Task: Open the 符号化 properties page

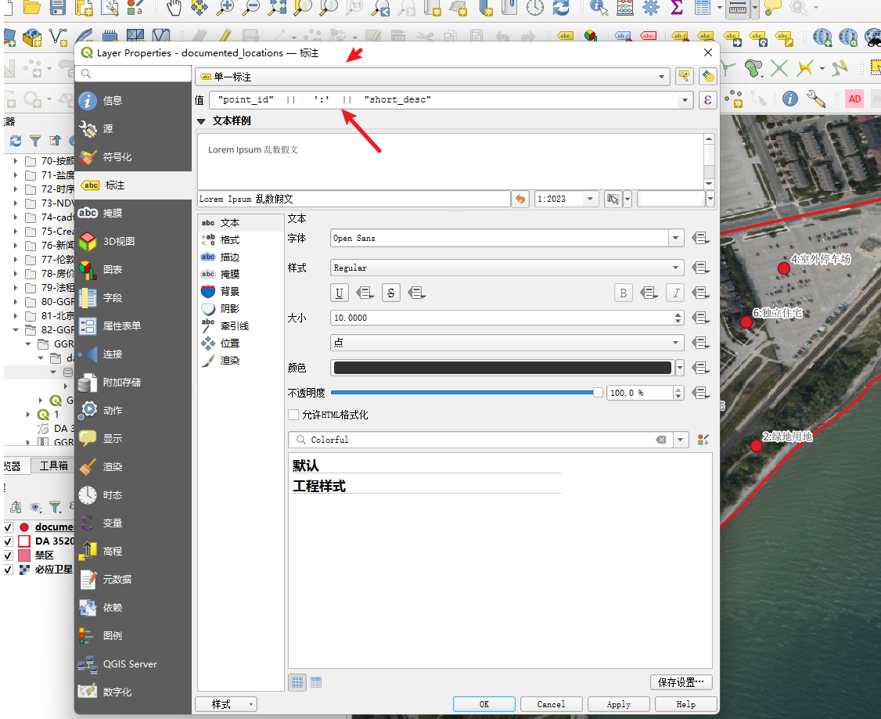Action: [133, 157]
